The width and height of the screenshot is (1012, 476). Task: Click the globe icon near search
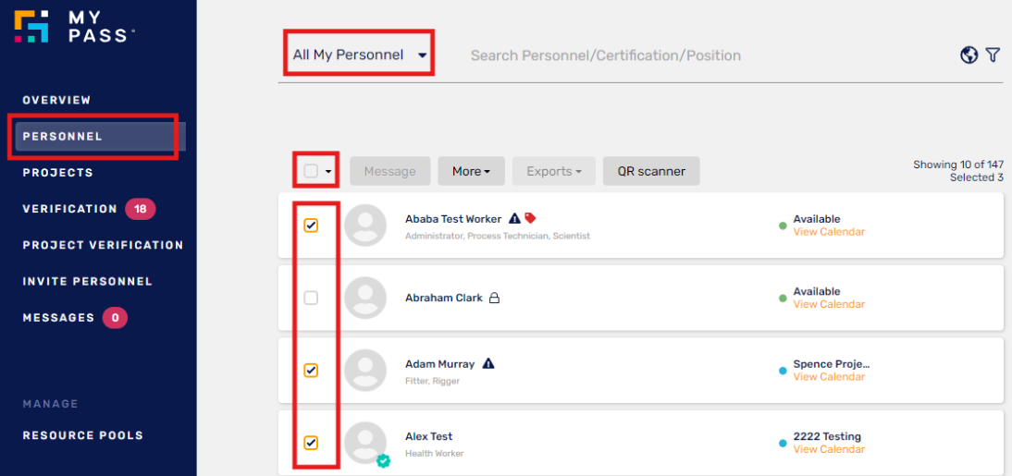(x=969, y=55)
